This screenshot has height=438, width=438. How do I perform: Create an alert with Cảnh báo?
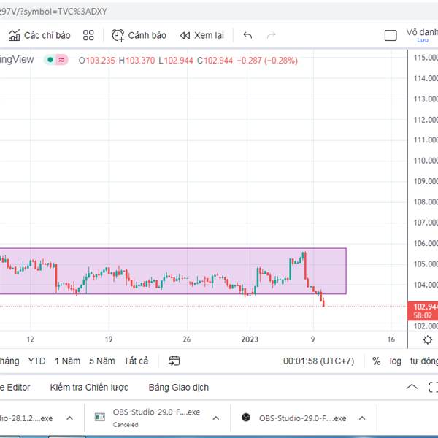[139, 35]
